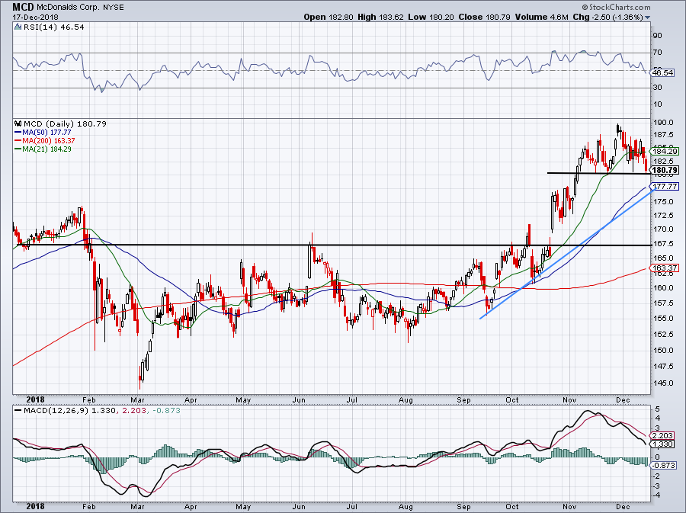This screenshot has height=513, width=686.
Task: Click the Jun label under the price chart
Action: tap(299, 400)
